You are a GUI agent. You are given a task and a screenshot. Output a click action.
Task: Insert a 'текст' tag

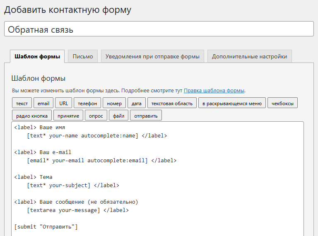point(22,103)
